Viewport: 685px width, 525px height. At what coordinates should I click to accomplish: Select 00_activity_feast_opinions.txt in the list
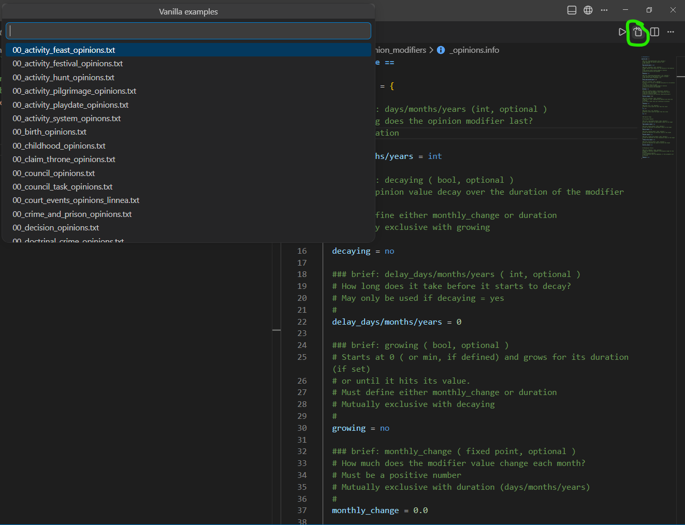[188, 50]
